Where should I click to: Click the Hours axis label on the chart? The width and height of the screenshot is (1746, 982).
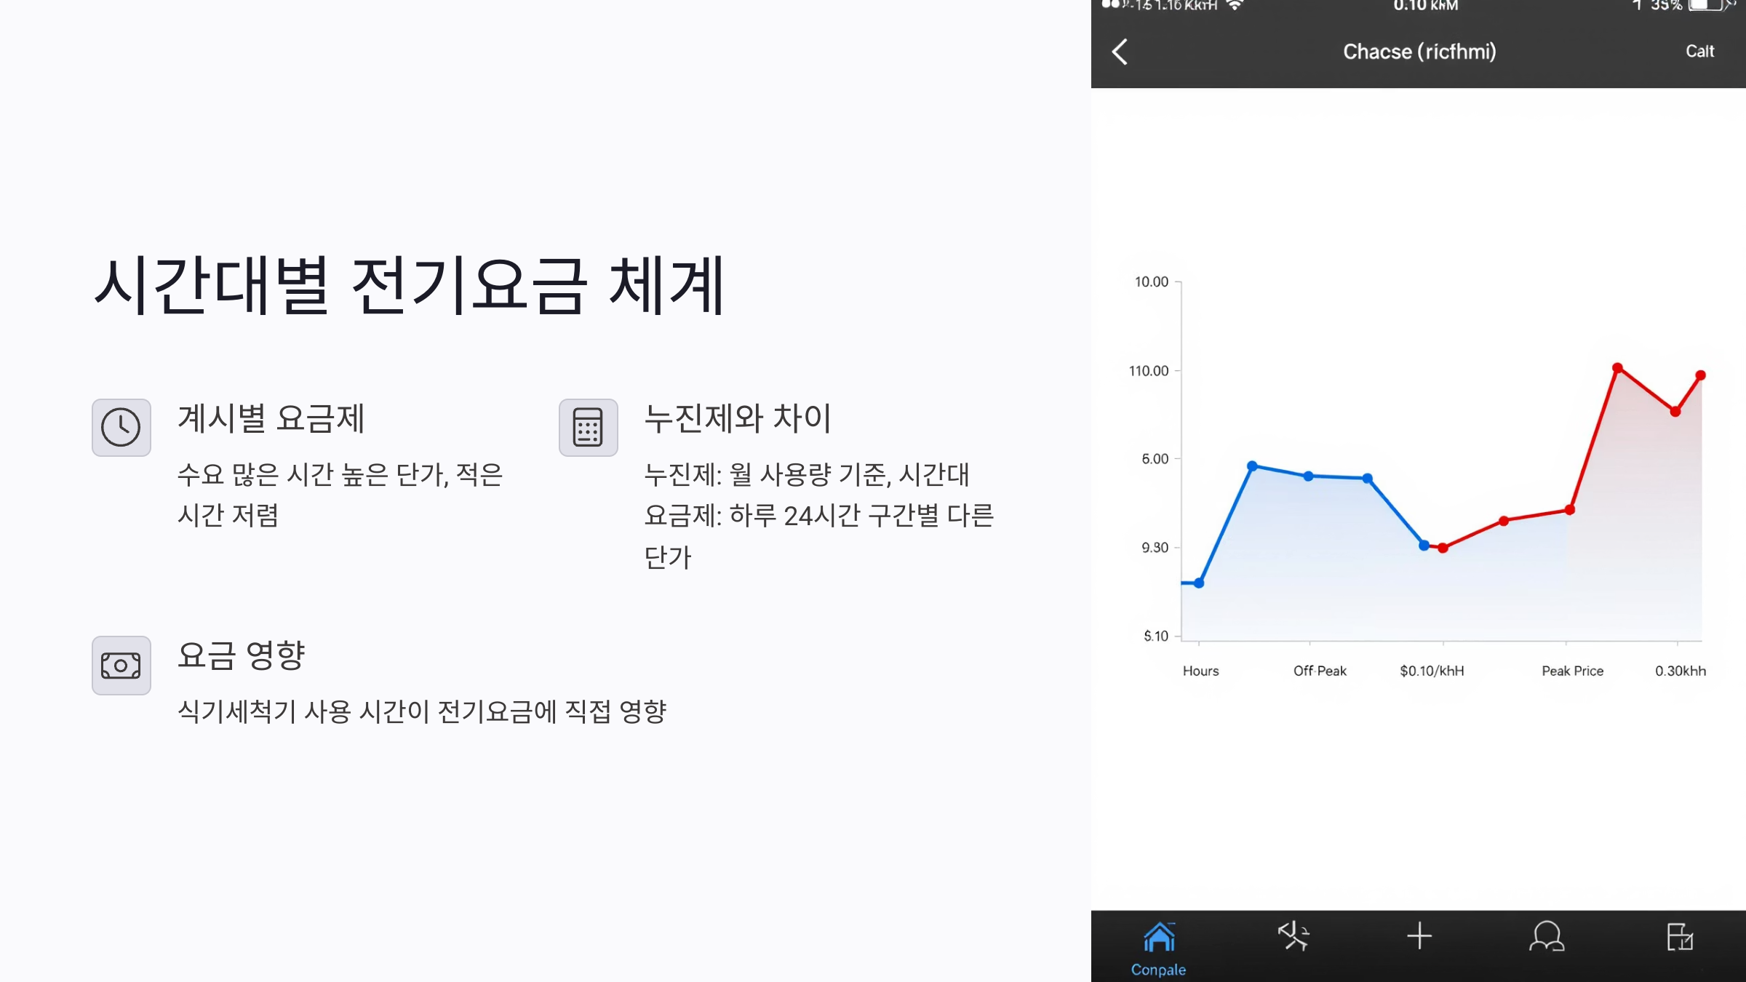coord(1202,671)
